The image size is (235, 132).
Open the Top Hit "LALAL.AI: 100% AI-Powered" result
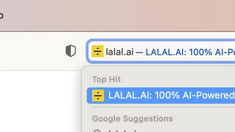click(161, 95)
